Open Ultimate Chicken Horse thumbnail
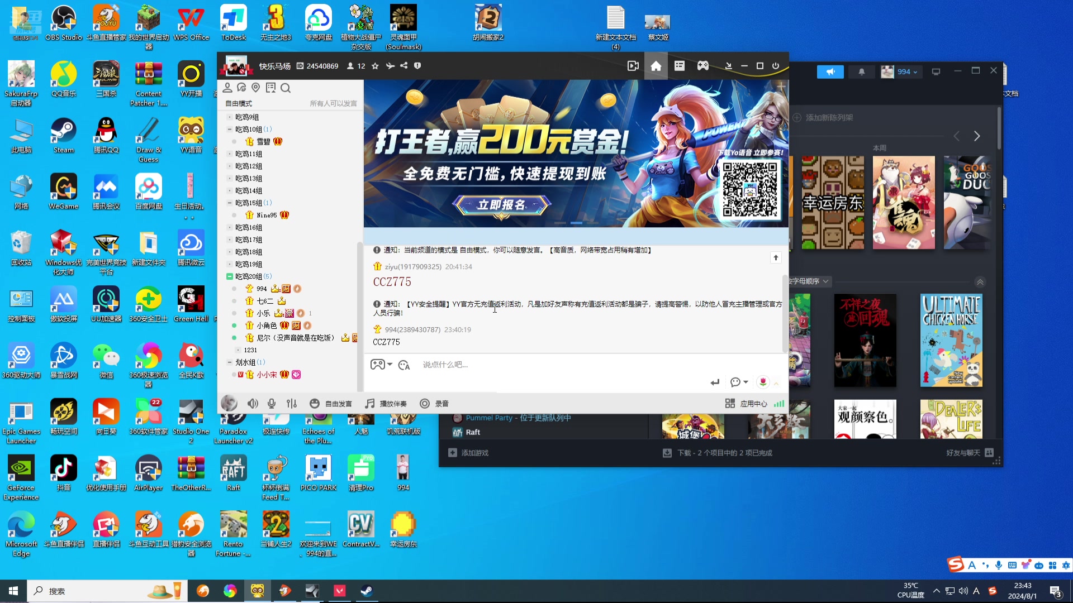 (951, 341)
